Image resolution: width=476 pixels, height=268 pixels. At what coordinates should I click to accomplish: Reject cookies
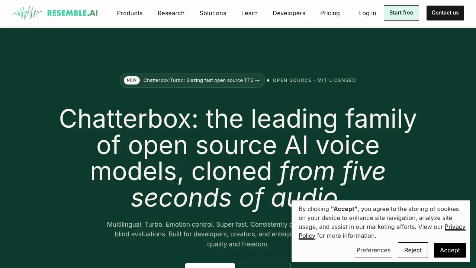(x=413, y=250)
